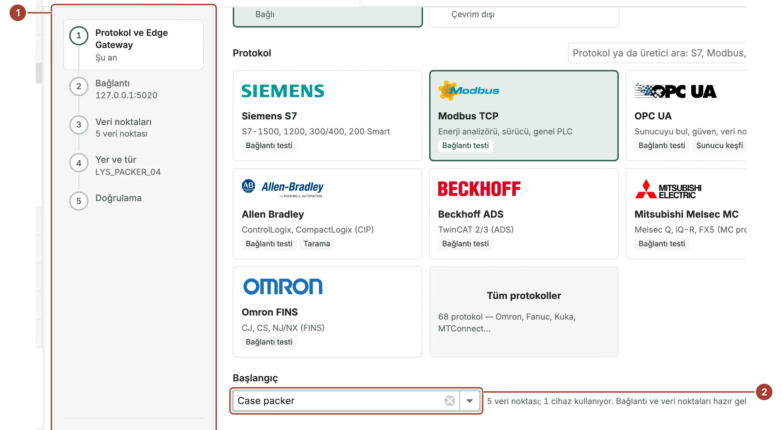Select the OPC UA card title

(653, 116)
